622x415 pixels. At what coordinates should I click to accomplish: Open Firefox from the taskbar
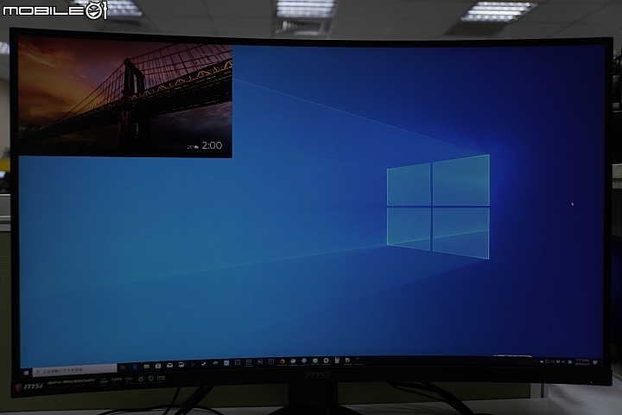tap(282, 361)
